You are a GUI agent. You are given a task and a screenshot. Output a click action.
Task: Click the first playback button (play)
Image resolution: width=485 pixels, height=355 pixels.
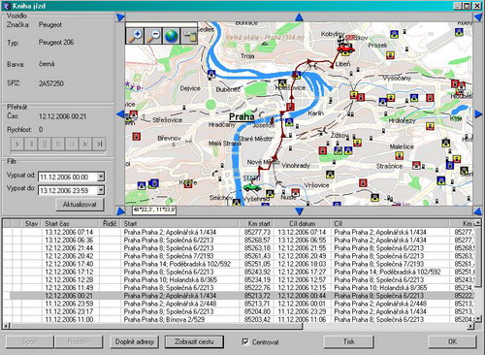17,144
